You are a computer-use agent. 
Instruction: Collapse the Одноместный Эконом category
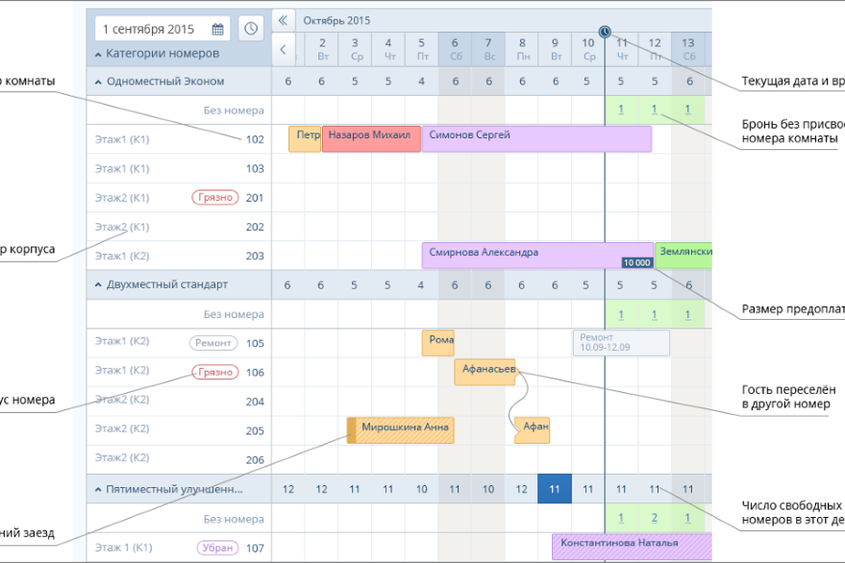(x=99, y=82)
